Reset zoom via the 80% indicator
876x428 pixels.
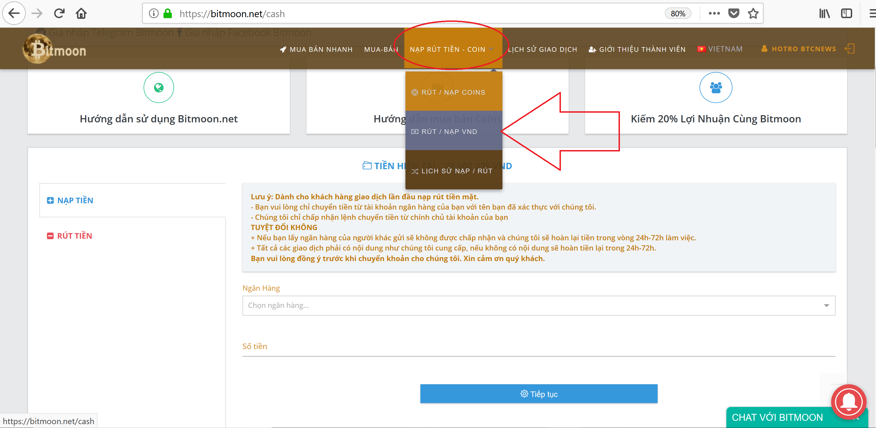click(678, 14)
